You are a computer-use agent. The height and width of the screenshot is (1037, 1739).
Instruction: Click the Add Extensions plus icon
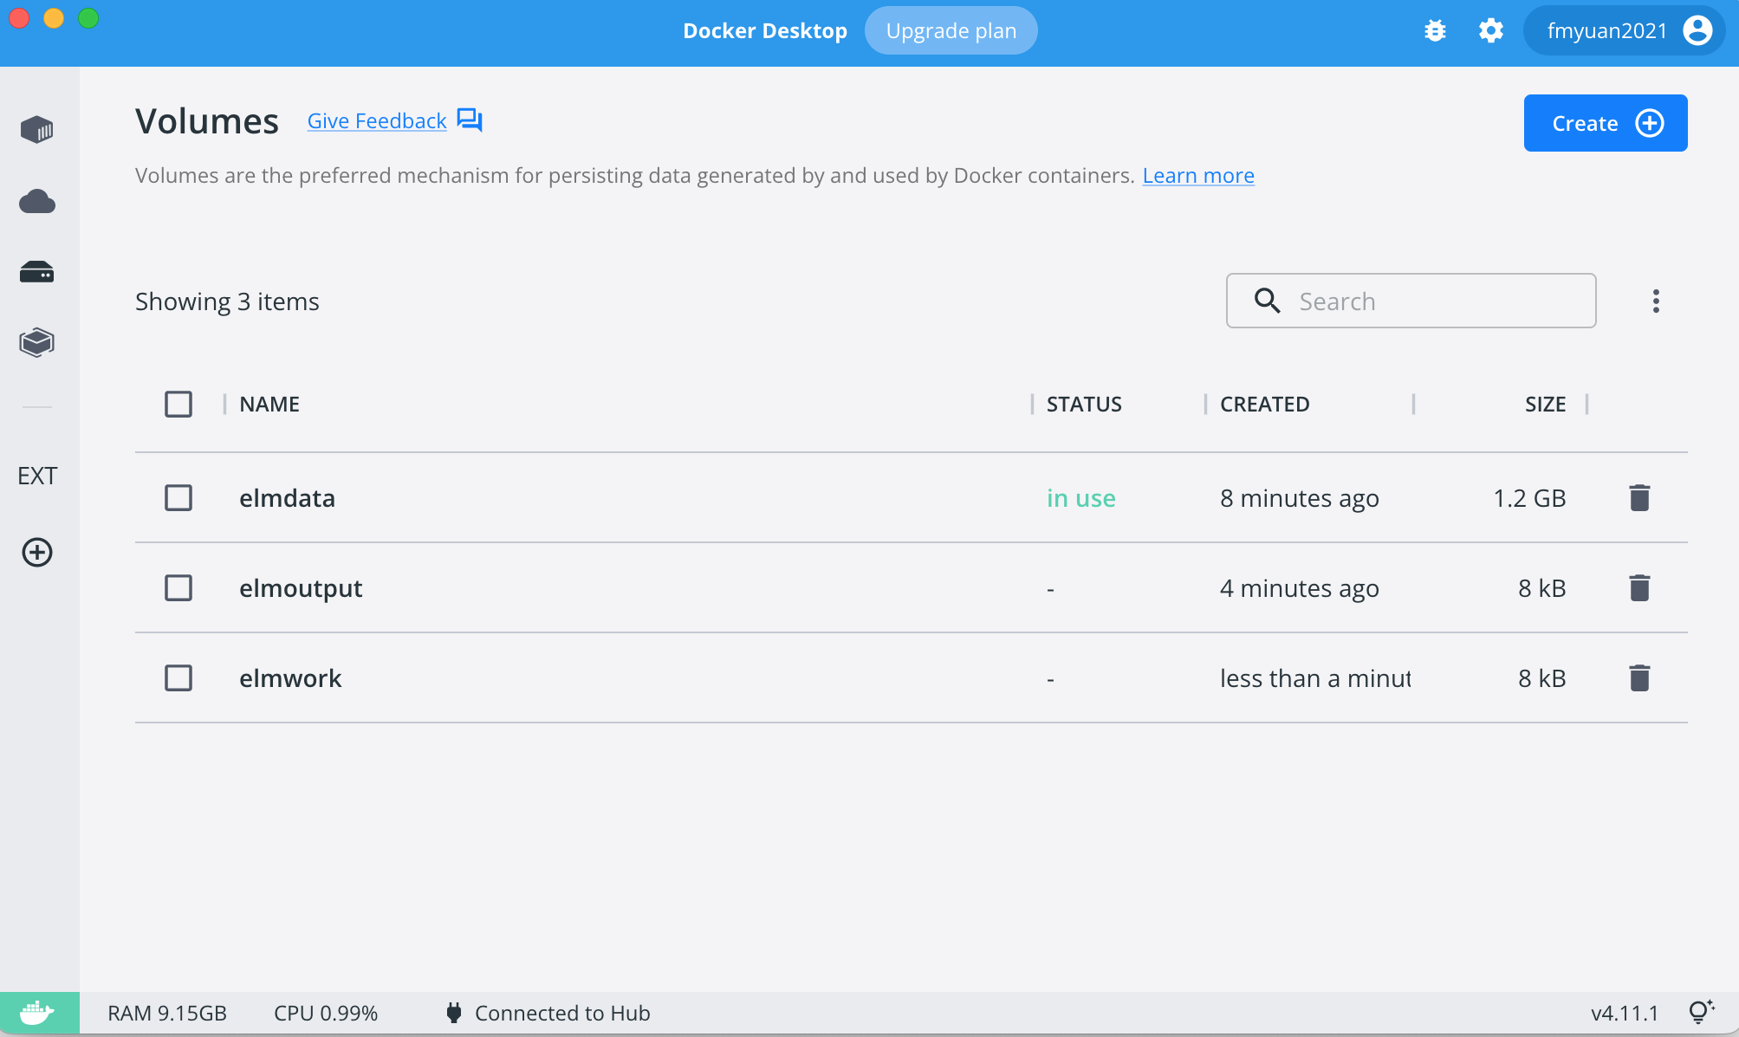pyautogui.click(x=37, y=553)
